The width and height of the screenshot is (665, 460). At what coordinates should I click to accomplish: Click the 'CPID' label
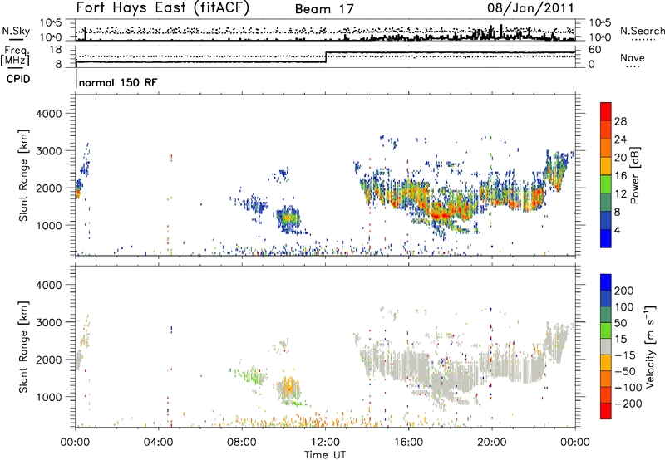17,79
